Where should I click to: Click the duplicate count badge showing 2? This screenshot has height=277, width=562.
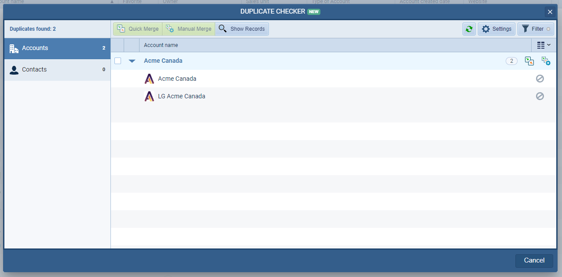point(511,61)
